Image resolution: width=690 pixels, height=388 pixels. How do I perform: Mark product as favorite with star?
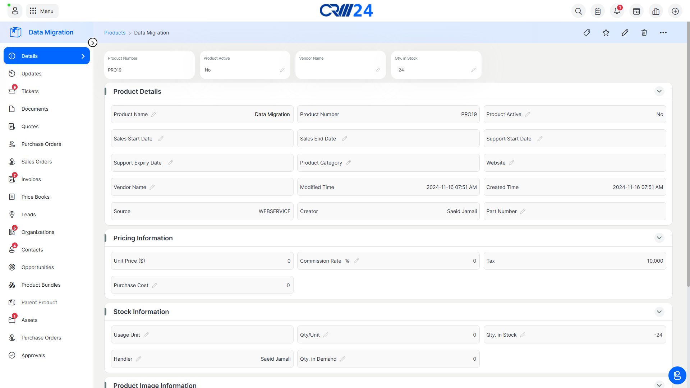click(x=606, y=33)
